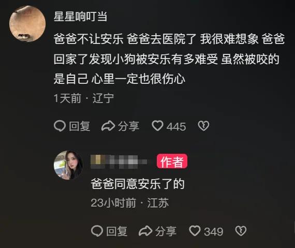The width and height of the screenshot is (295, 248).
Task: Click the red 作者 badge
Action: 172,161
